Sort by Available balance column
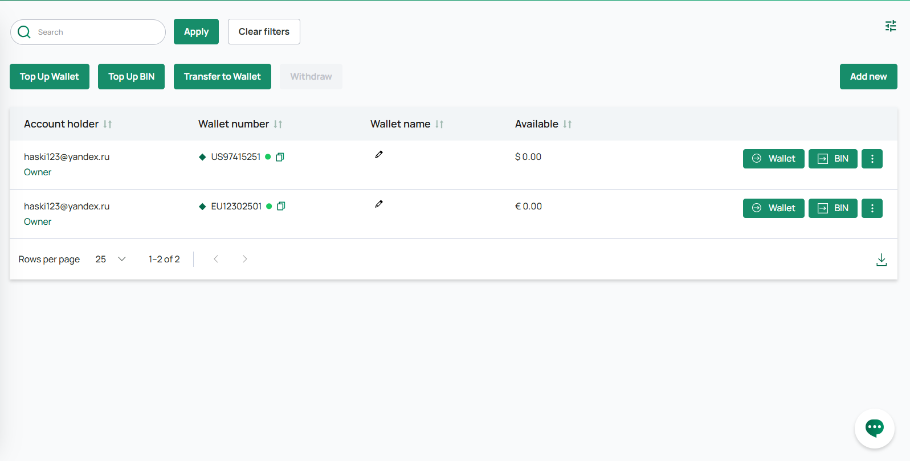 click(x=567, y=124)
